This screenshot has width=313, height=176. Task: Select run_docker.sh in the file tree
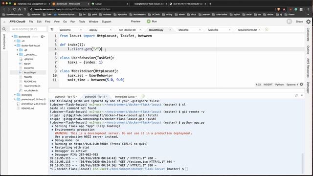(30, 90)
